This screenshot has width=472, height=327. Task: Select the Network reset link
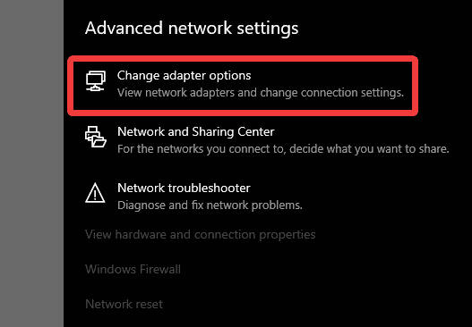click(124, 304)
